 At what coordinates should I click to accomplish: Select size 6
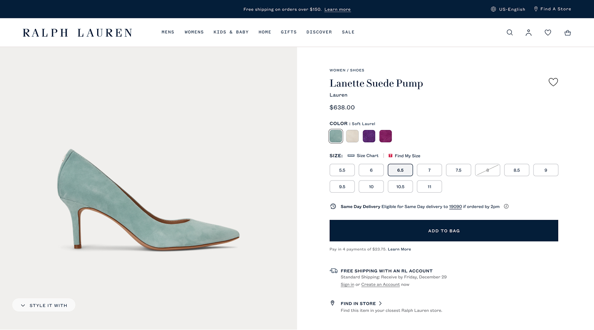(371, 170)
